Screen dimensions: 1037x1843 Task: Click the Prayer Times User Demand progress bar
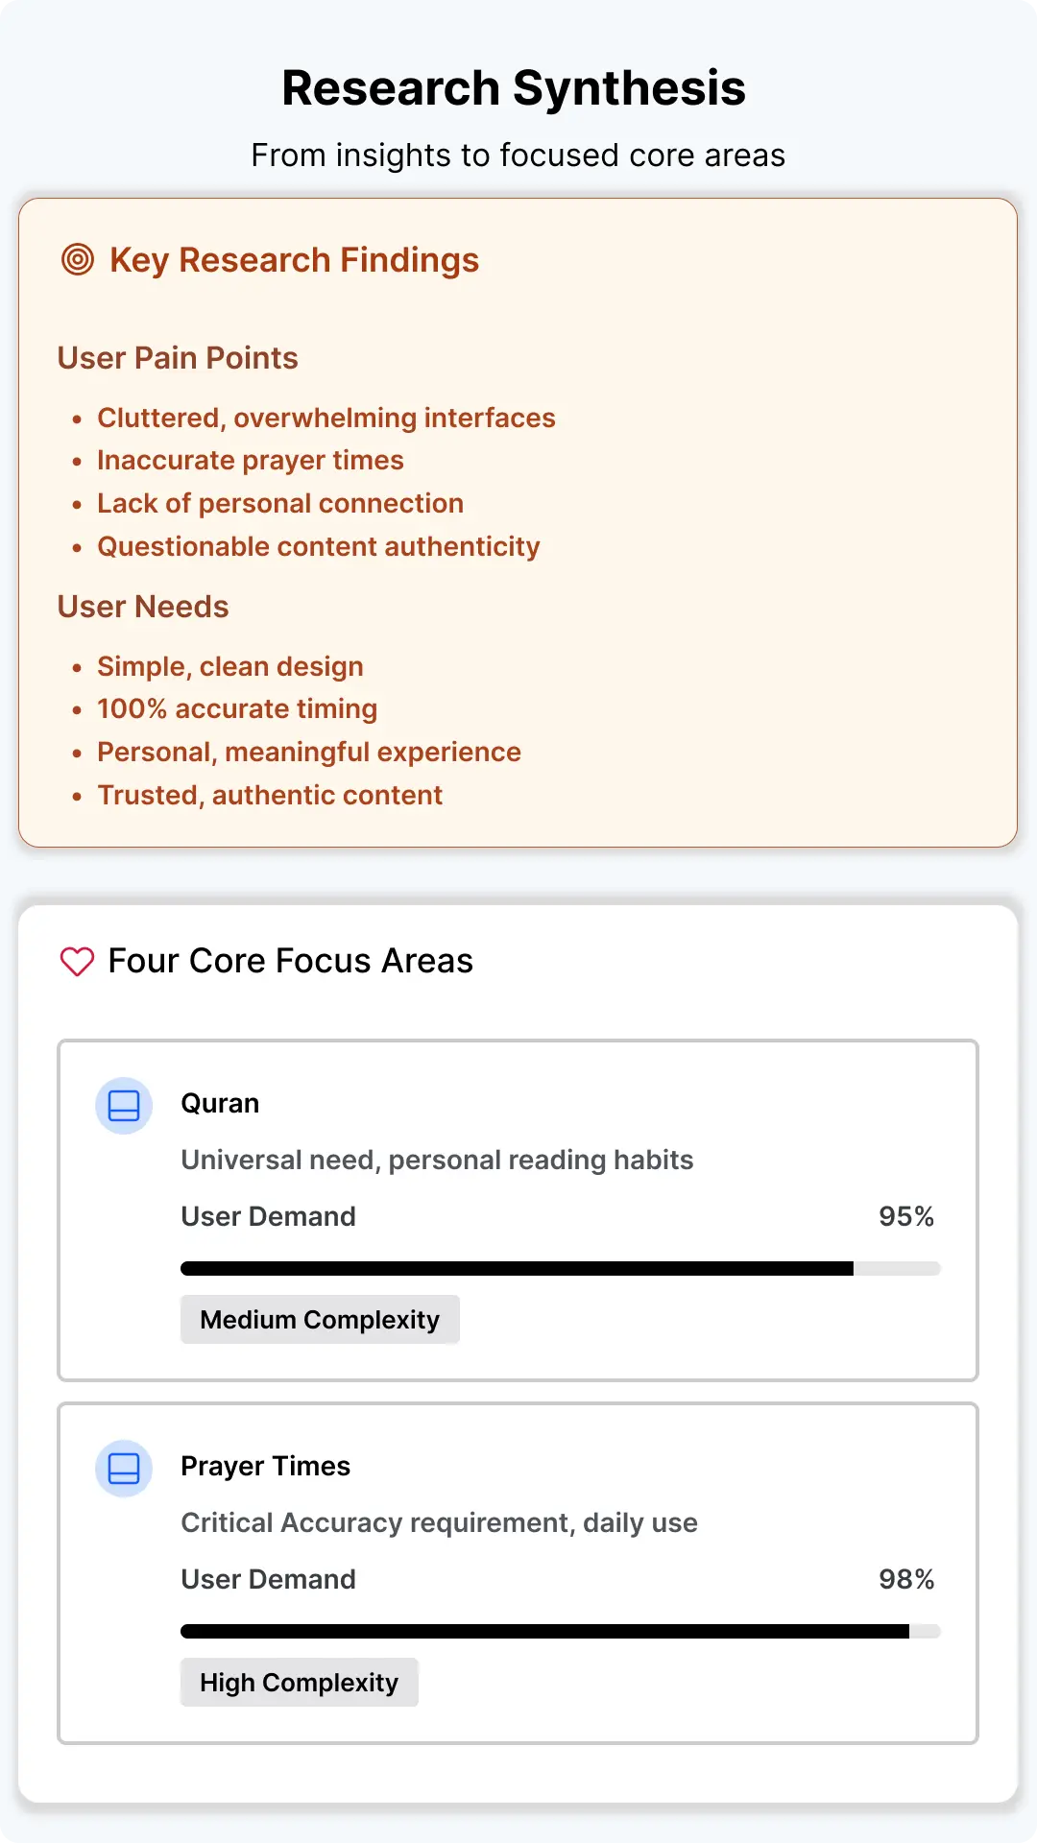pyautogui.click(x=561, y=1632)
